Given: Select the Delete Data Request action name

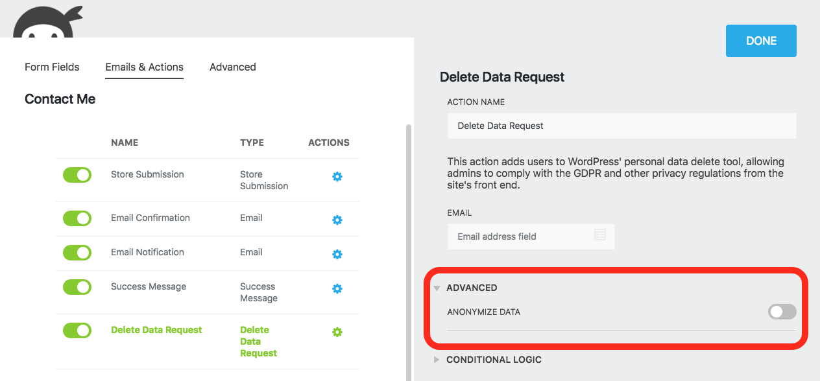Looking at the screenshot, I should coord(156,330).
